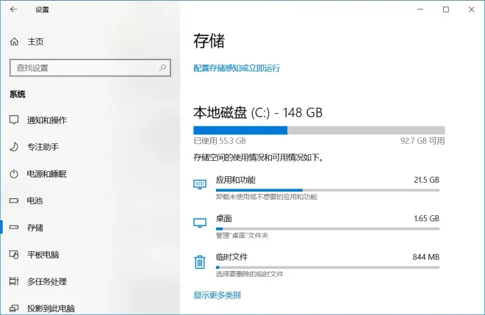Click the battery icon for 电池

pos(14,200)
